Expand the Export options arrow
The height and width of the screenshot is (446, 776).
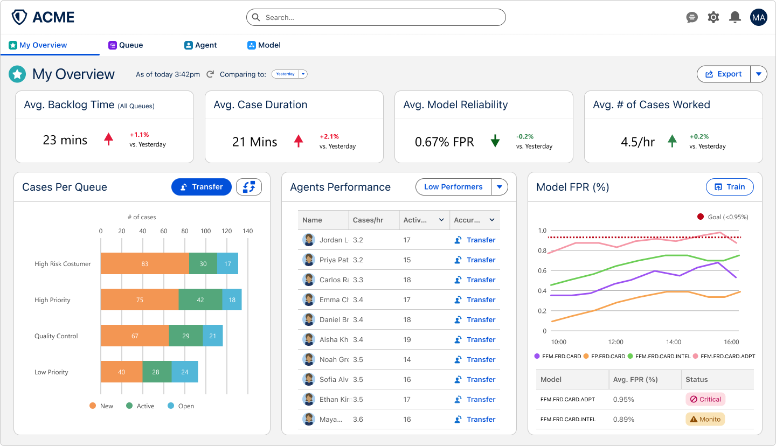pos(759,74)
